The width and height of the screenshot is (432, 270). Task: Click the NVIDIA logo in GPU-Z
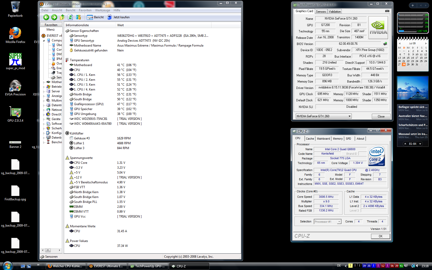pos(378,28)
